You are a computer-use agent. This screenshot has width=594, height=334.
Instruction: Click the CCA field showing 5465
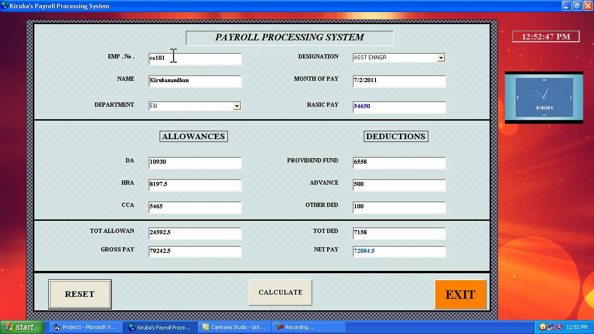[195, 207]
